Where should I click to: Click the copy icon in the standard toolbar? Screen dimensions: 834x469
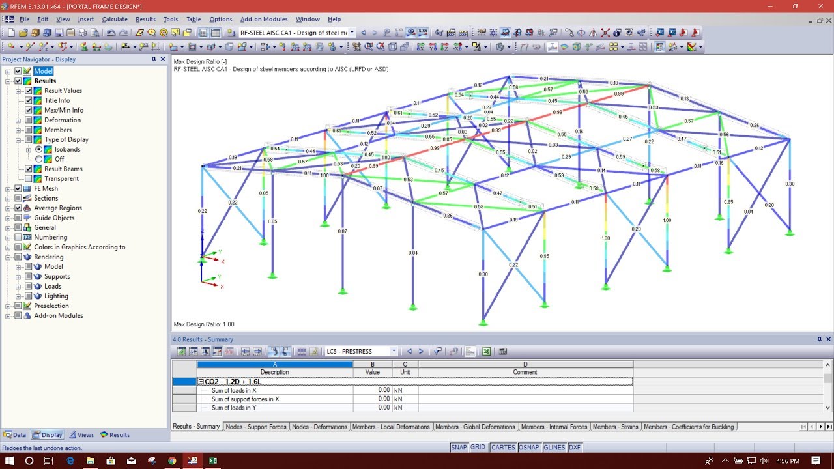(70, 32)
